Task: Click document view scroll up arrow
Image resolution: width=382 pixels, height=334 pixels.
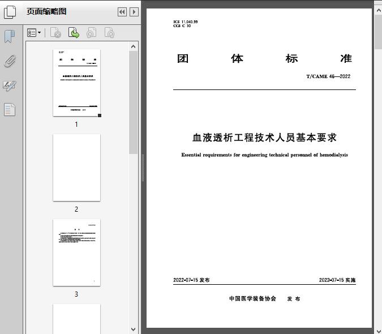Action: (x=379, y=11)
